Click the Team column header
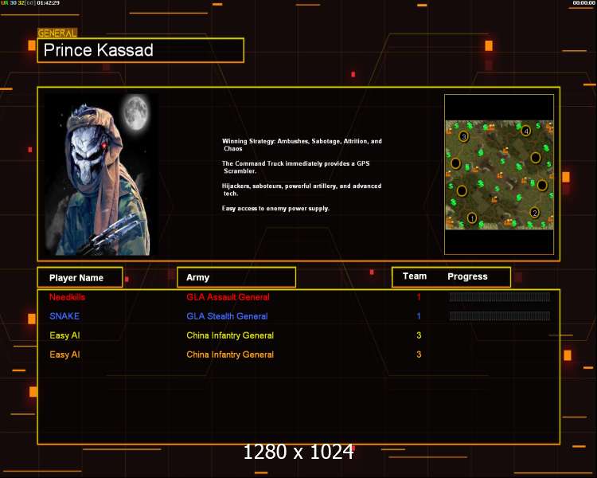The width and height of the screenshot is (597, 478). 415,276
